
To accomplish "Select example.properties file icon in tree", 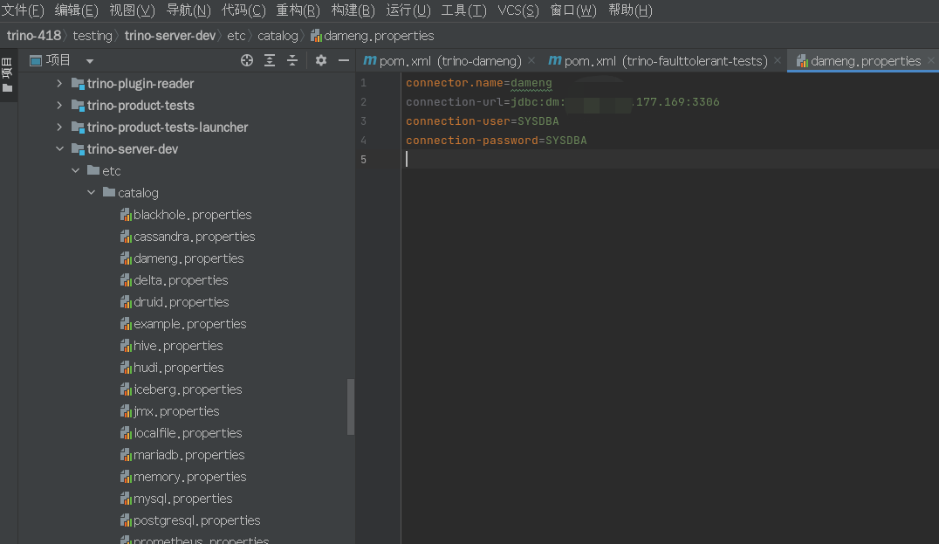I will click(x=126, y=324).
